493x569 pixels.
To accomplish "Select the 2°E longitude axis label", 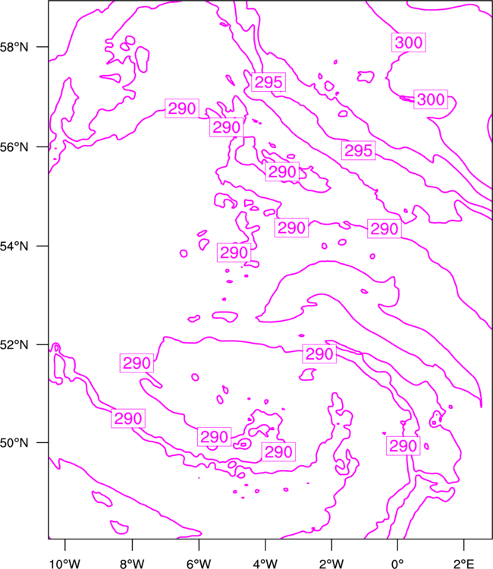I will (x=463, y=563).
